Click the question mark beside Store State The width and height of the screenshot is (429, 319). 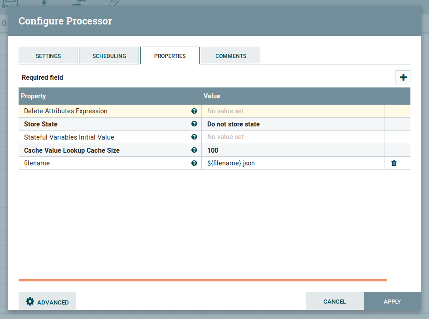click(x=194, y=124)
